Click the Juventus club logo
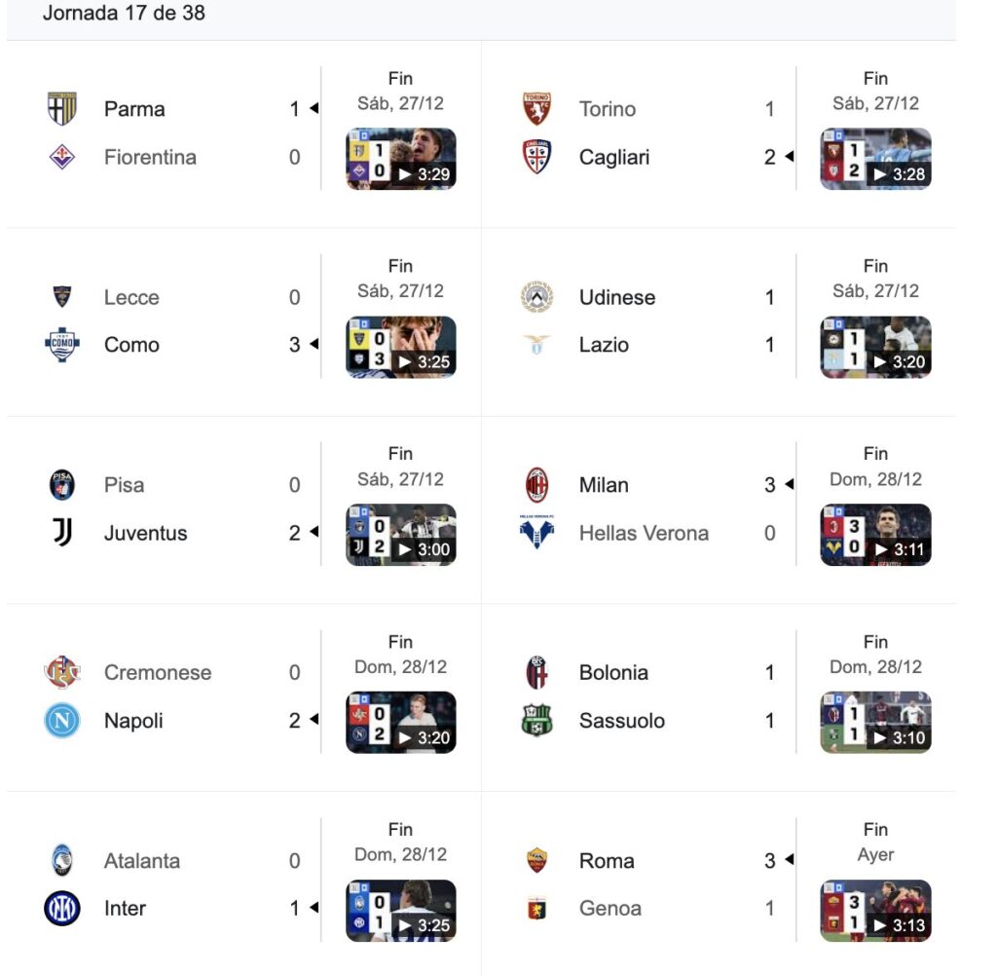The height and width of the screenshot is (976, 997). [62, 533]
